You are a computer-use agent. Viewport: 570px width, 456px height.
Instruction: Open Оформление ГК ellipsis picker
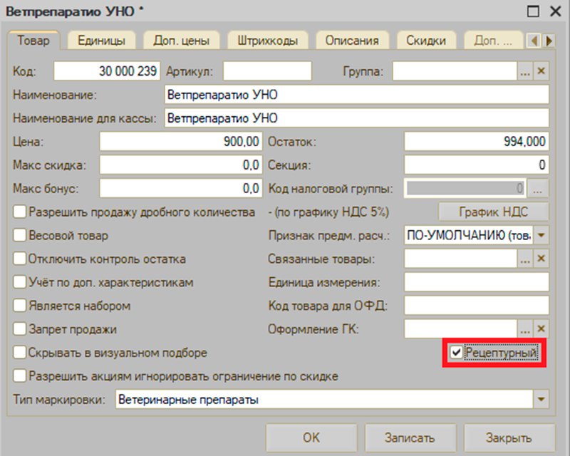tap(524, 328)
